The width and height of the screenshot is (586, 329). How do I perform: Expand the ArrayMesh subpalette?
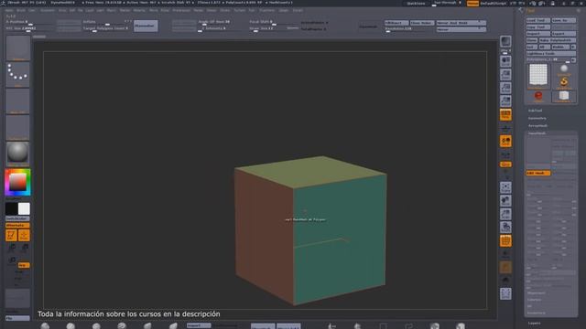pyautogui.click(x=537, y=126)
